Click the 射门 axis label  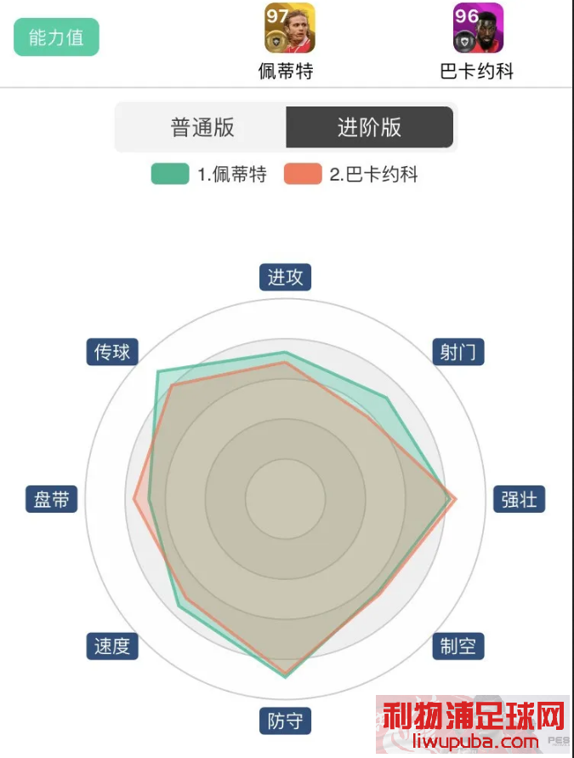click(458, 352)
